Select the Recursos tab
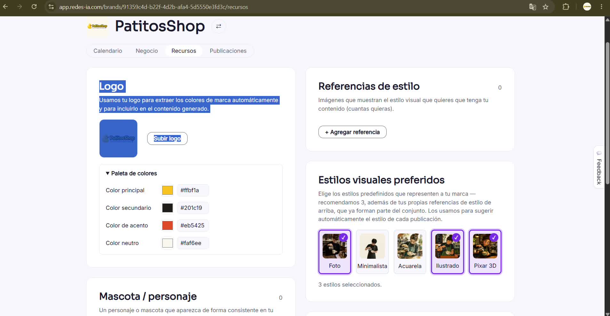Screen dimensions: 610x316 184,51
